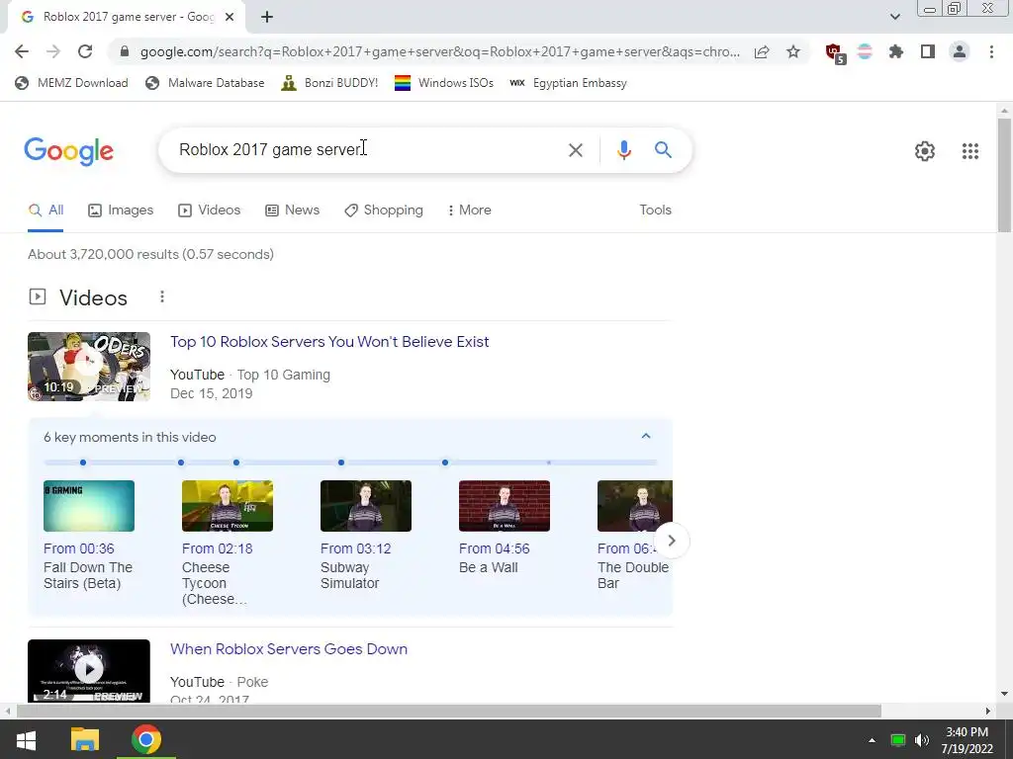Switch to Videos tab
Screen dimensions: 1013x759
click(x=210, y=210)
